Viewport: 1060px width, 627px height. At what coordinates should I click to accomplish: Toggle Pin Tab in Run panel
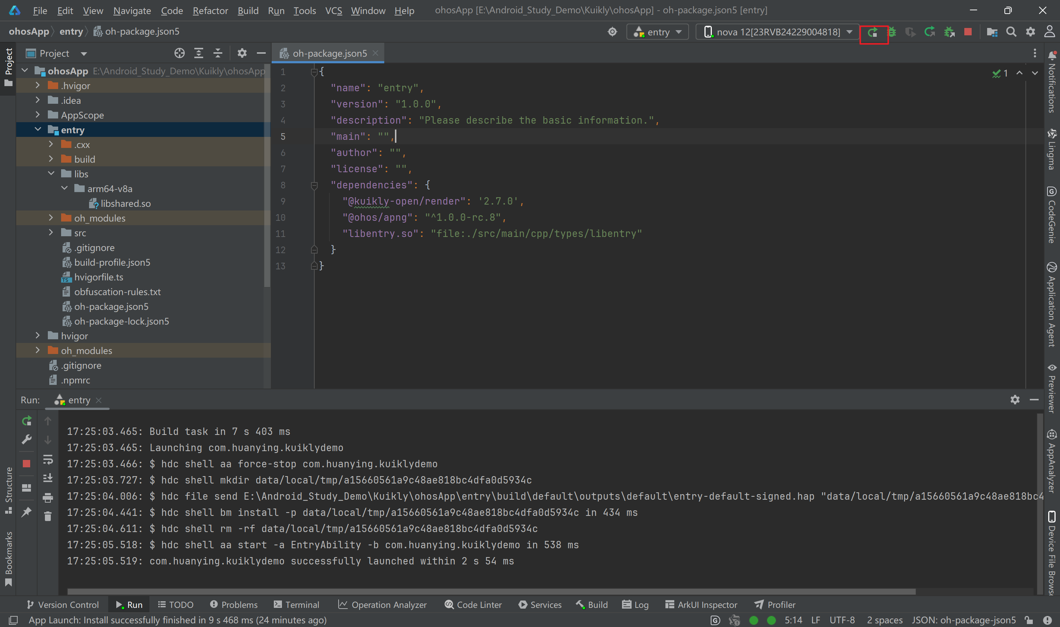pyautogui.click(x=26, y=512)
